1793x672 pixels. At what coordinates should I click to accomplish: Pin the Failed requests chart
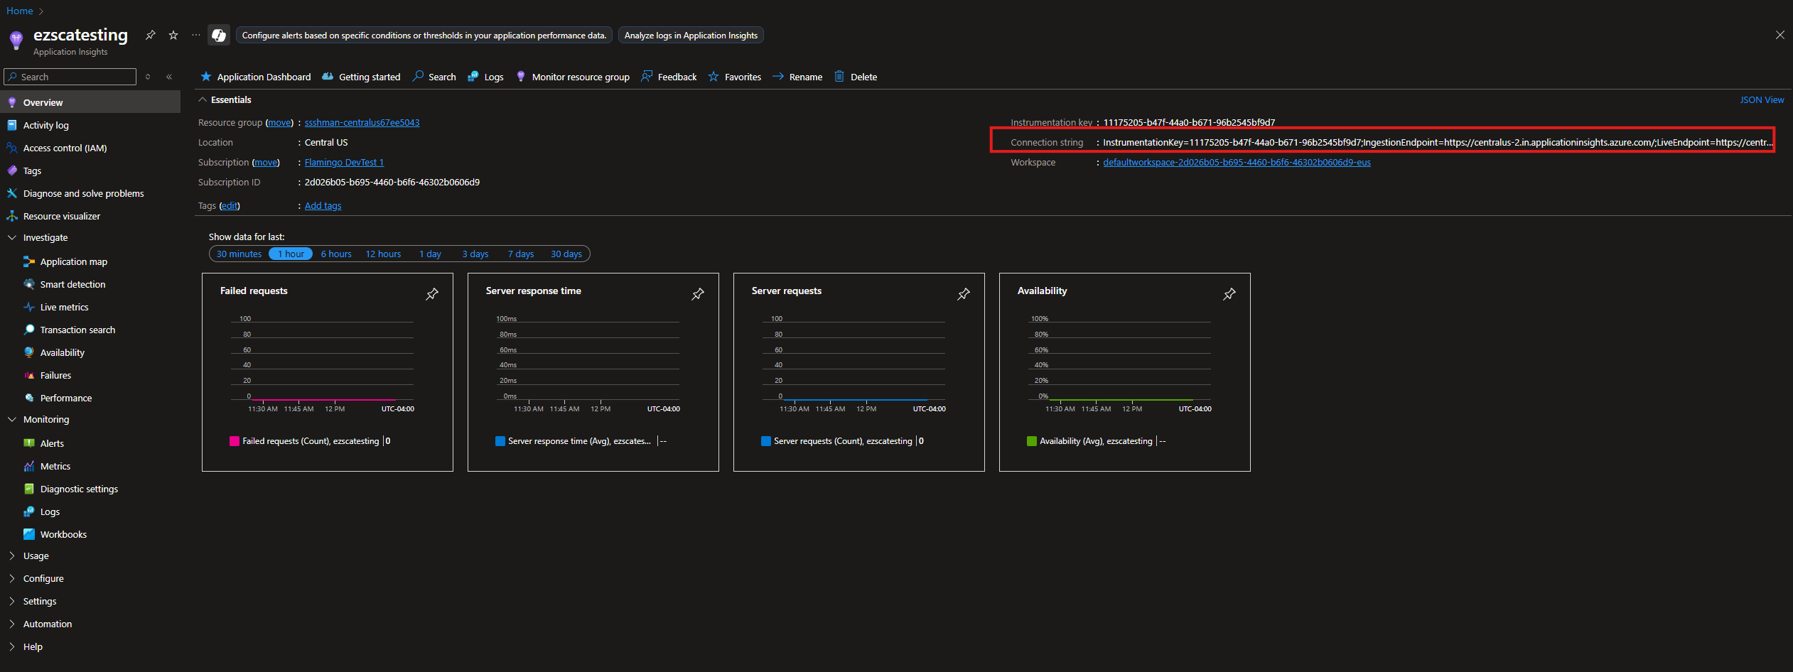432,294
